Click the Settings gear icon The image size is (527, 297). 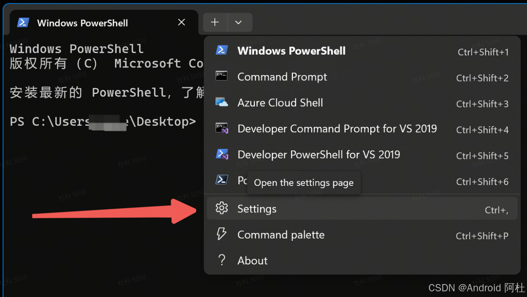(x=222, y=207)
